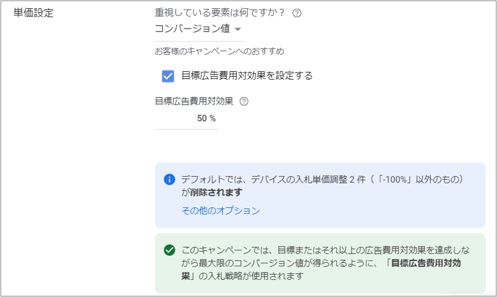Screen dimensions: 497x297
Task: Click the 目標広告費用対効果 field label above input
Action: pos(193,101)
